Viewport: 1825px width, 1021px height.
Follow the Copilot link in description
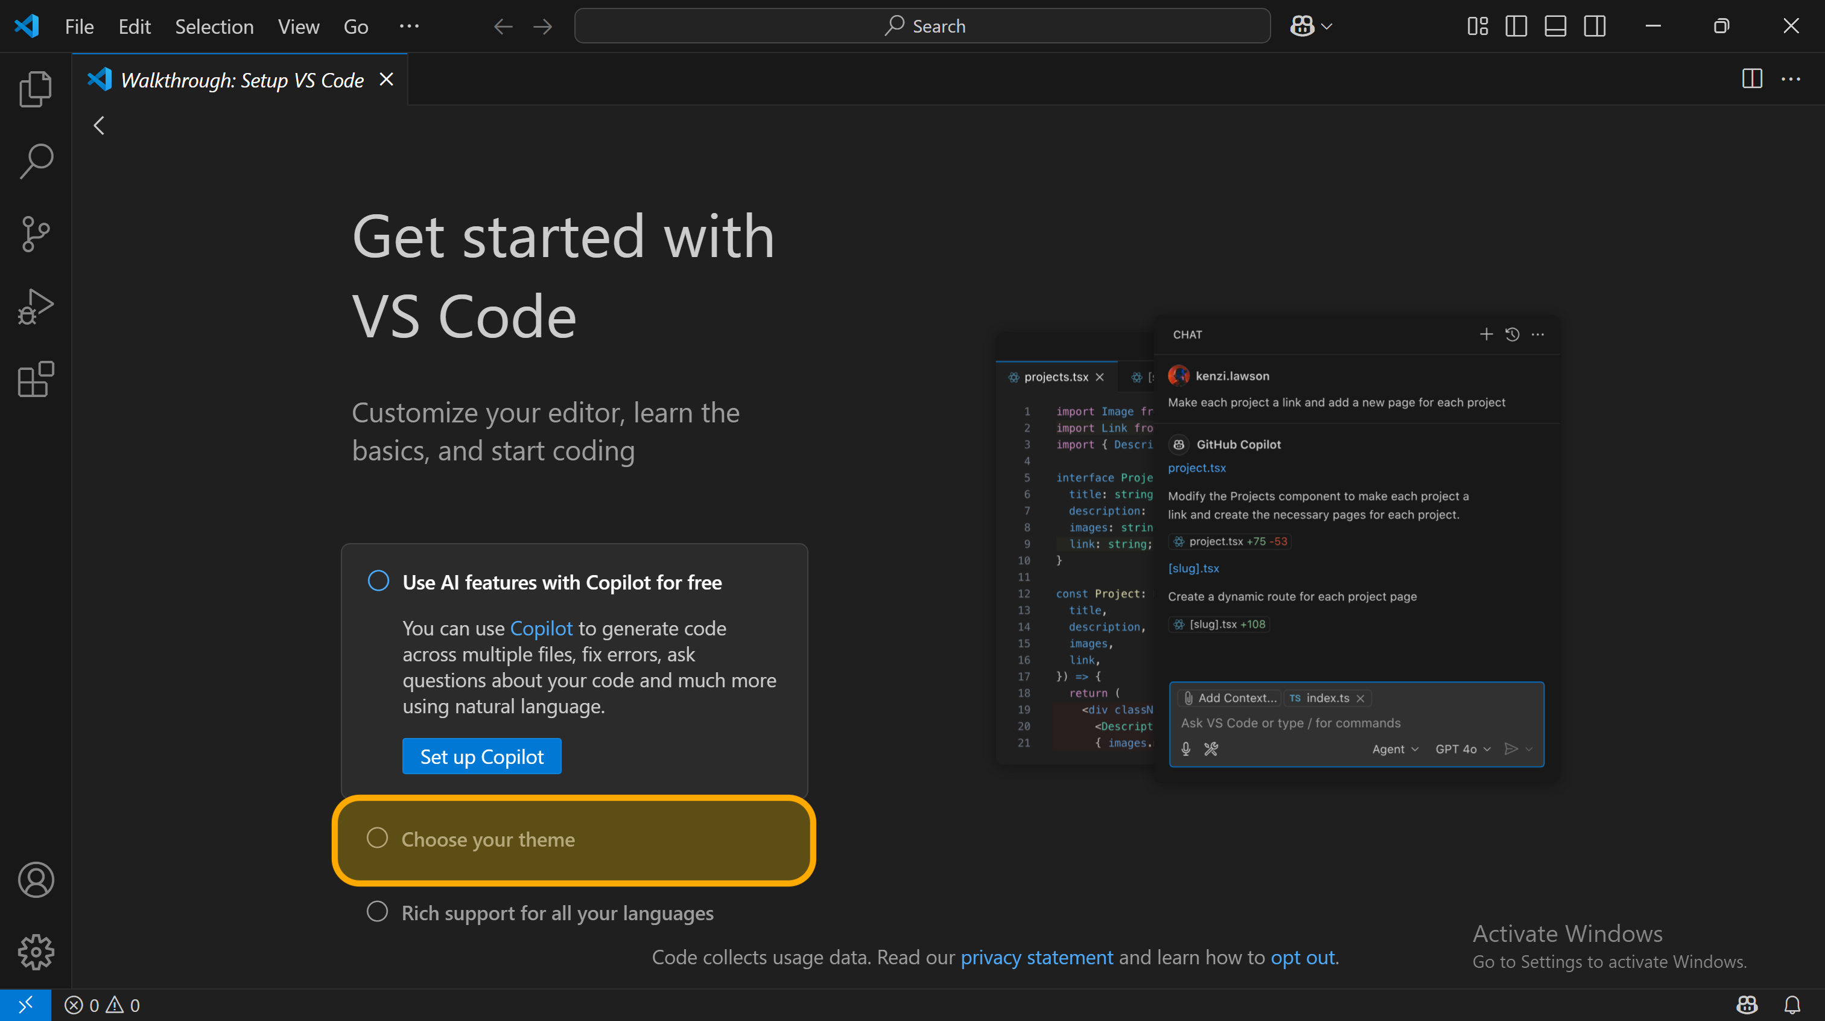(541, 629)
